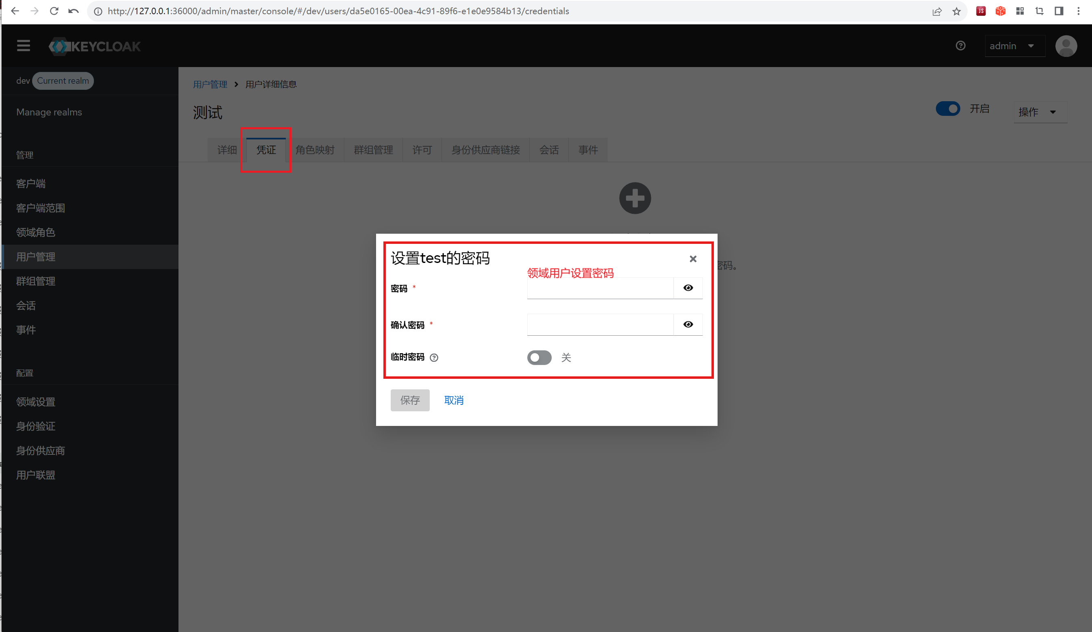This screenshot has height=632, width=1092.
Task: Toggle the 临时密码 switch
Action: (539, 357)
